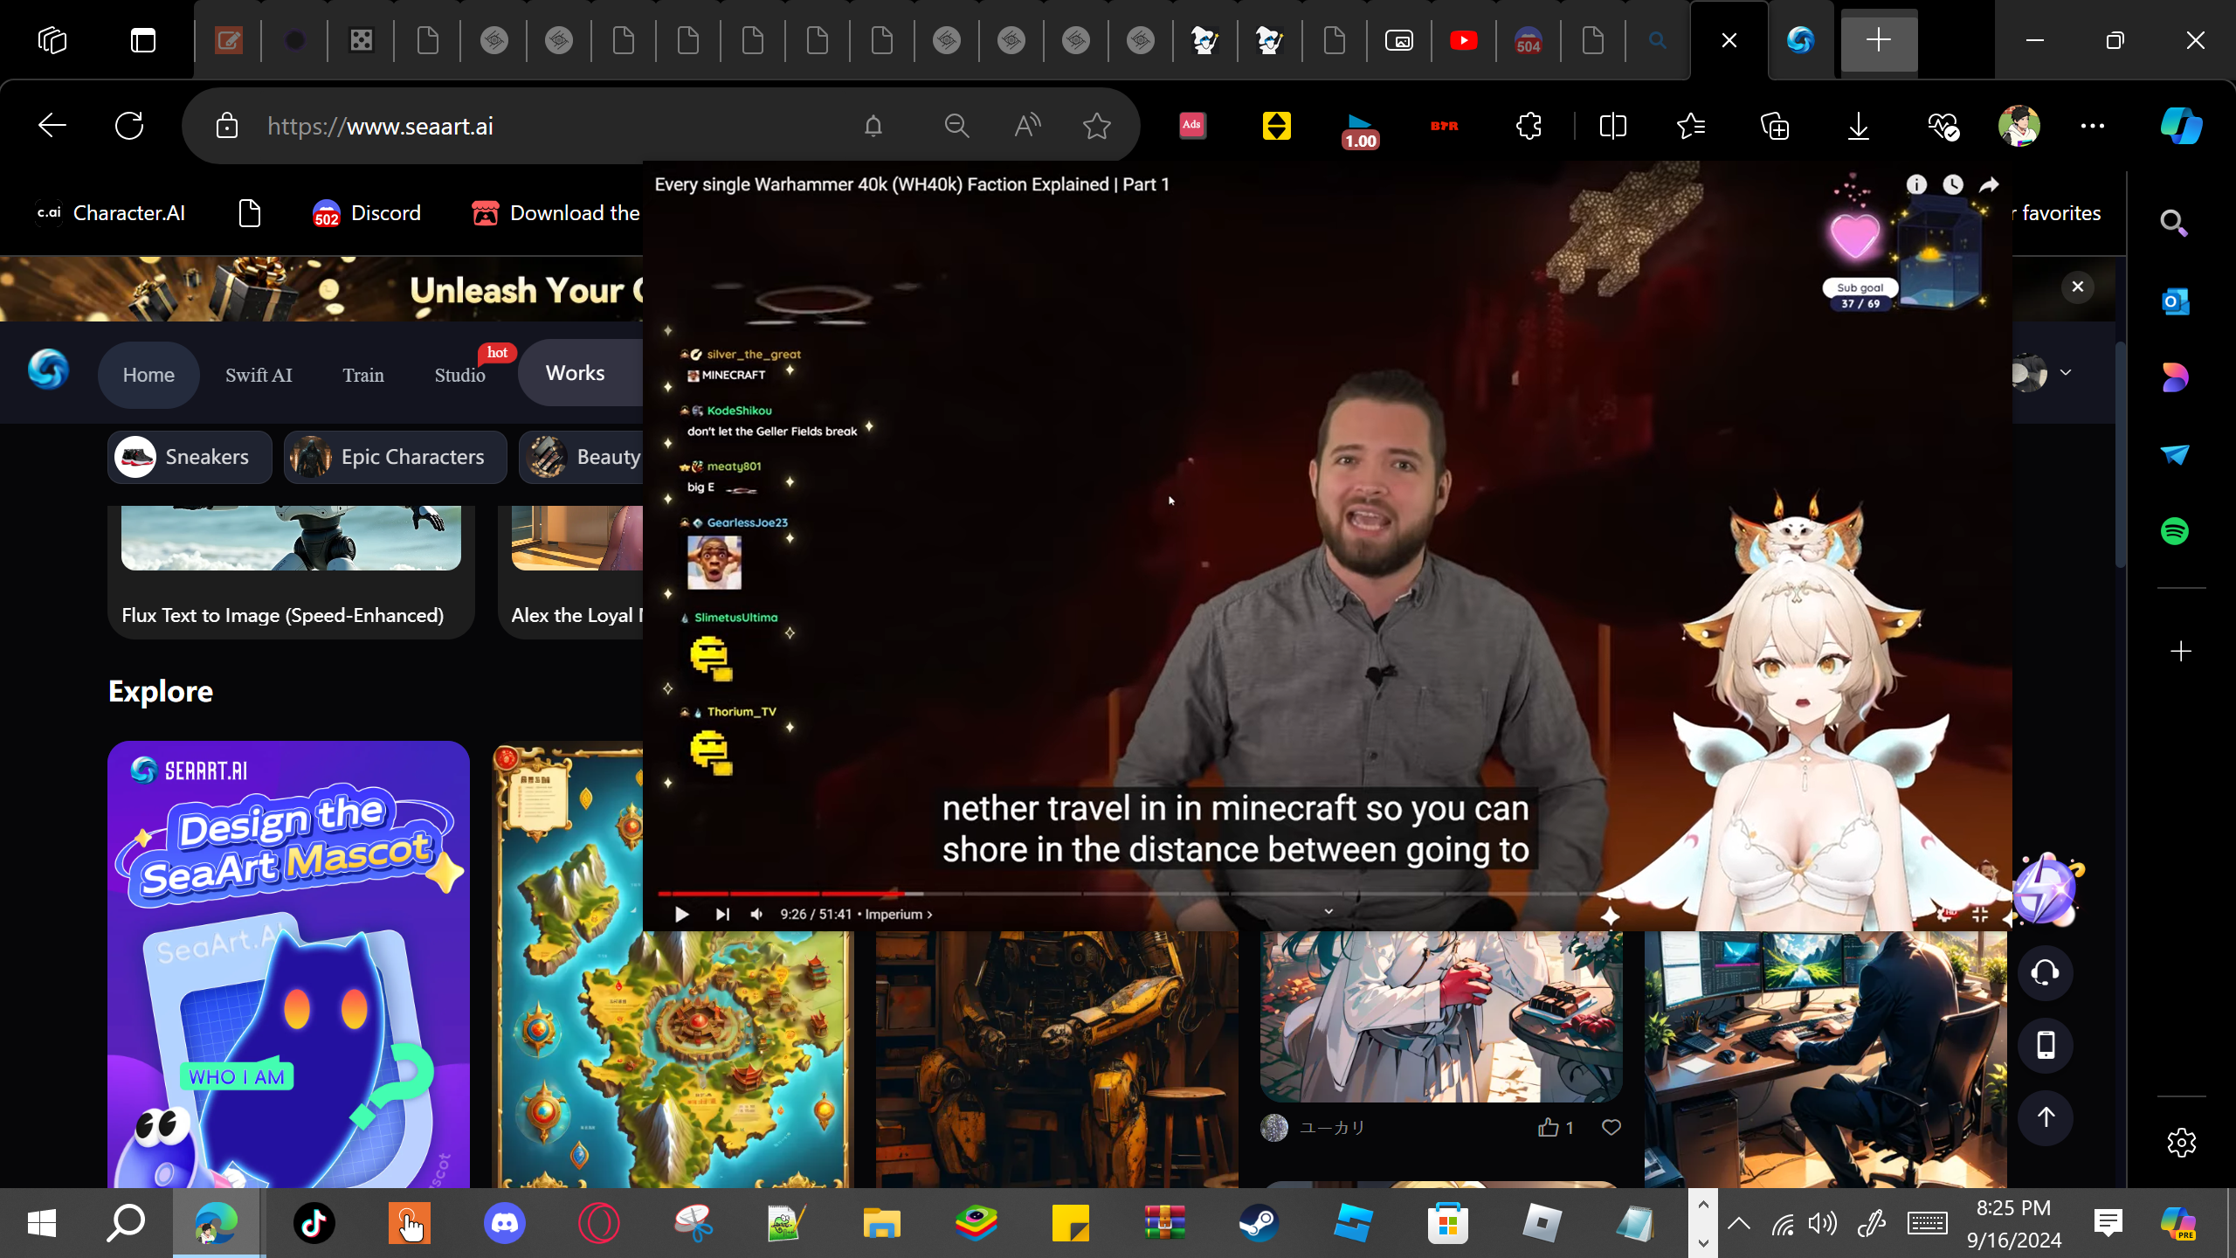This screenshot has height=1258, width=2236.
Task: Like the ユーカリ artwork with thumbs up
Action: [x=1549, y=1128]
